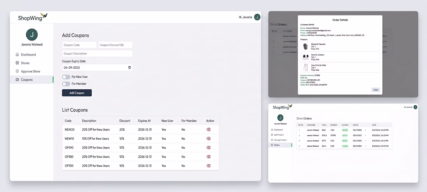Open the status dropdown on order 2
This screenshot has width=427, height=192.
pos(359,135)
